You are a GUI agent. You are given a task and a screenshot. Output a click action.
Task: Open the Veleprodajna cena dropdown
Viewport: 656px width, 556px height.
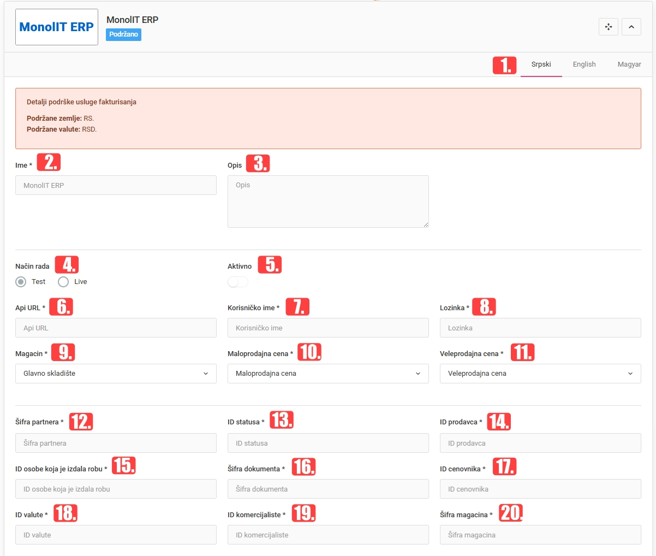[x=540, y=374]
